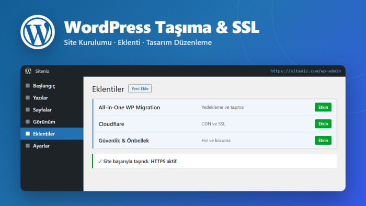Click the large WordPress logo in the banner
This screenshot has width=366, height=206.
(38, 32)
